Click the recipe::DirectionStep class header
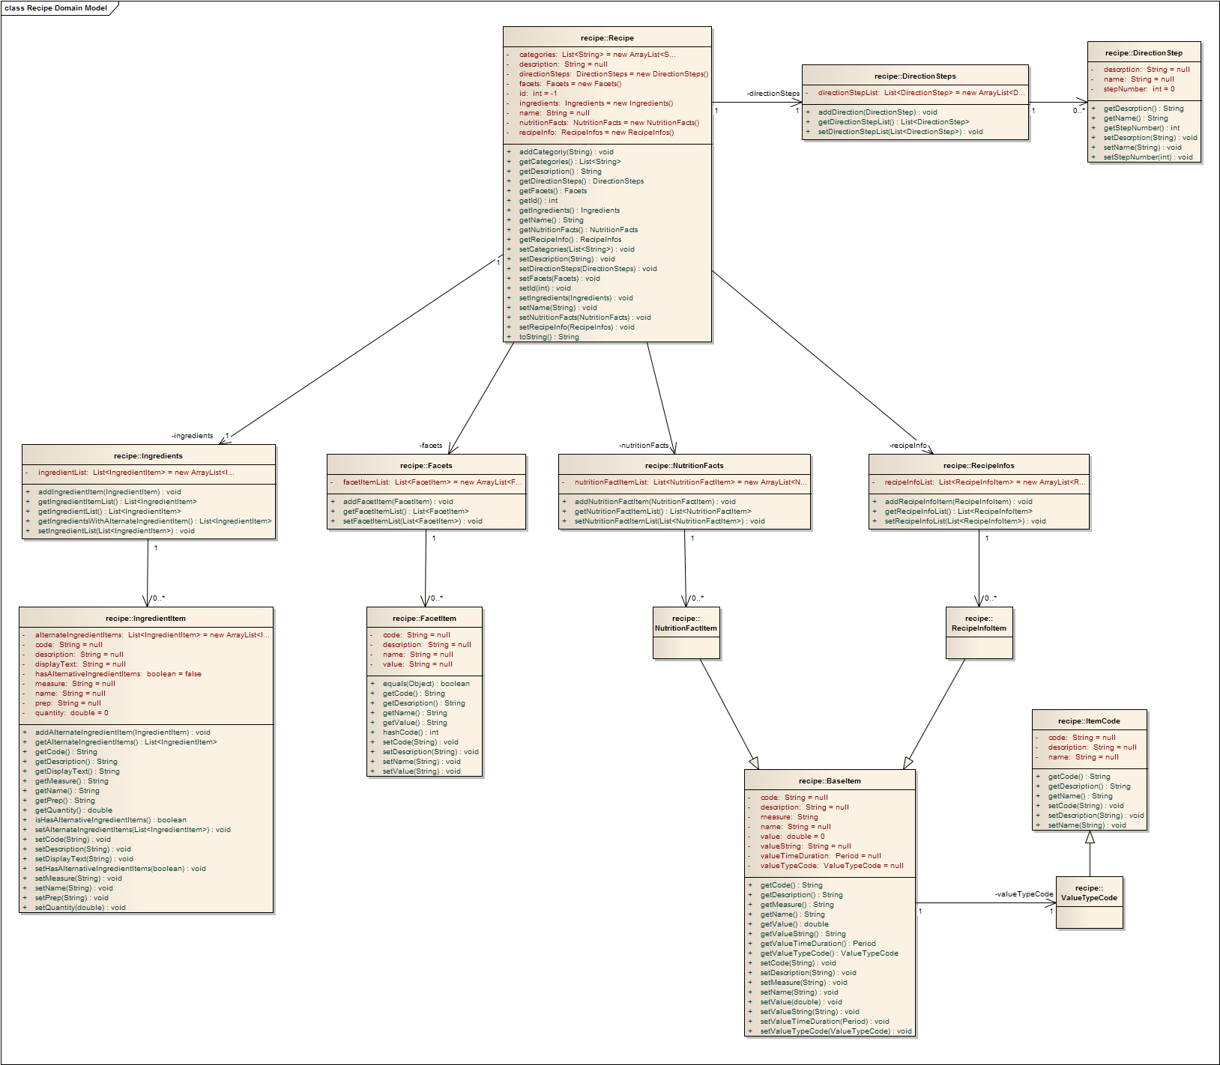1220x1065 pixels. (1144, 53)
